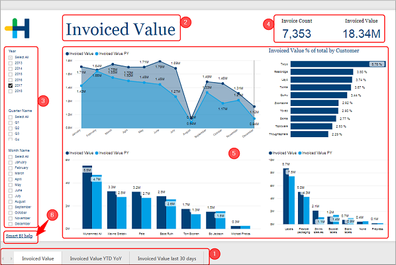Enable the Q1 quarter checkbox

(11, 123)
